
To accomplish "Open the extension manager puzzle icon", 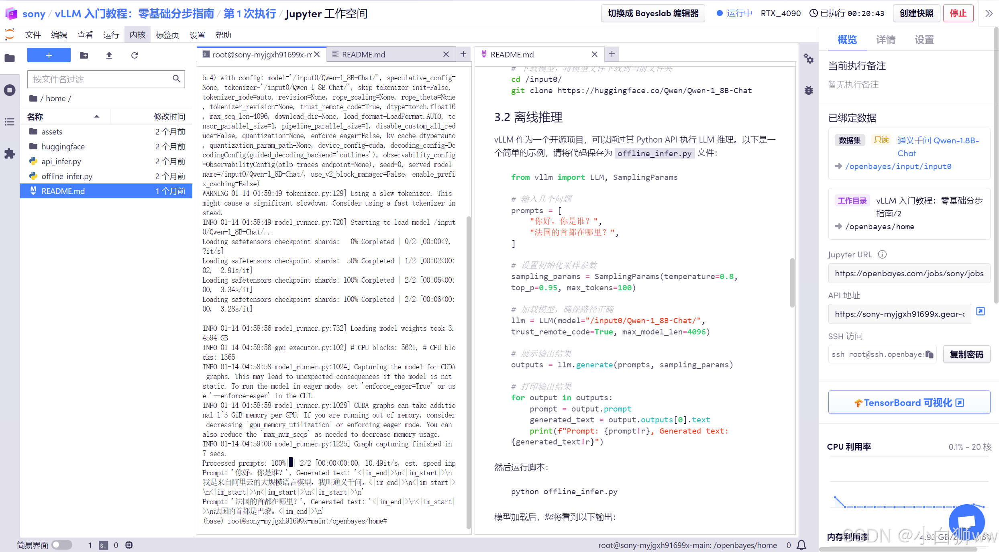I will [10, 153].
